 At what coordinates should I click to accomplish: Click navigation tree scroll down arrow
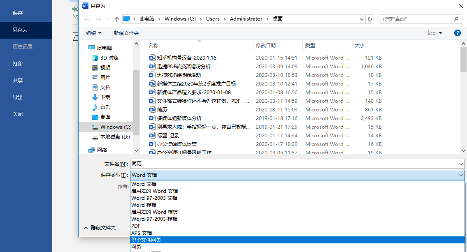click(x=137, y=151)
